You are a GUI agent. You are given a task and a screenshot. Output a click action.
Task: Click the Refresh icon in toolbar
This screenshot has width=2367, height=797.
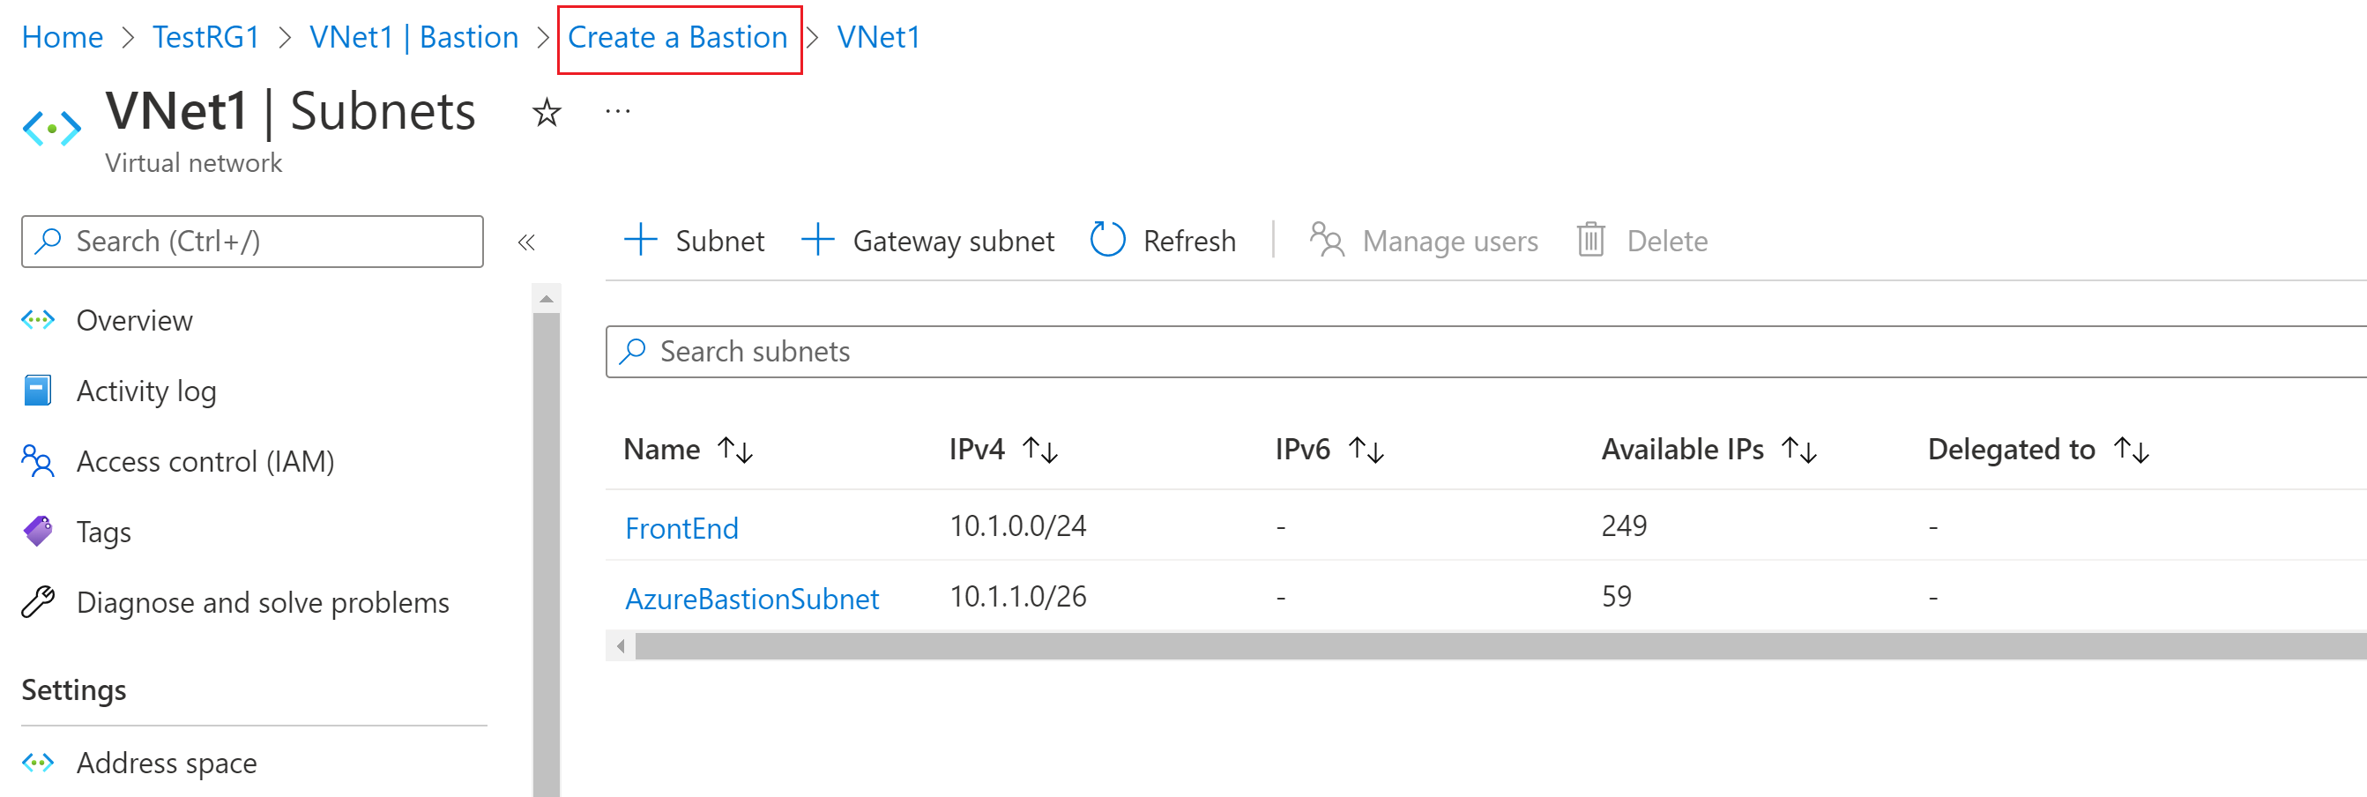[1107, 240]
